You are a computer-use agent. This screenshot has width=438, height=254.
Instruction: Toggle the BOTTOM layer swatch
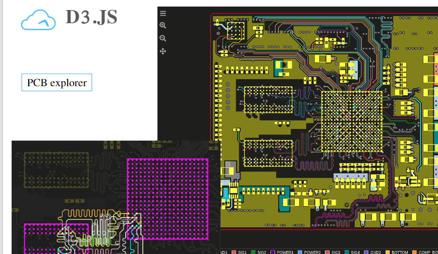coord(388,251)
